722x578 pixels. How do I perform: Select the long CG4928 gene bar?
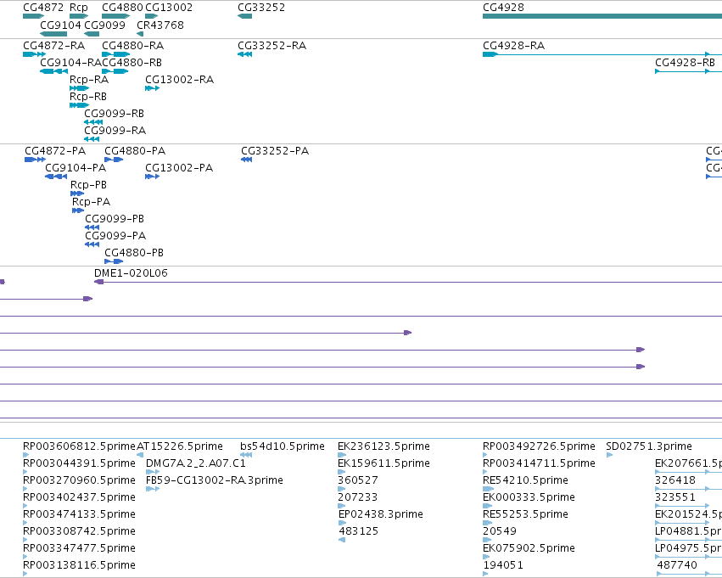click(x=602, y=16)
